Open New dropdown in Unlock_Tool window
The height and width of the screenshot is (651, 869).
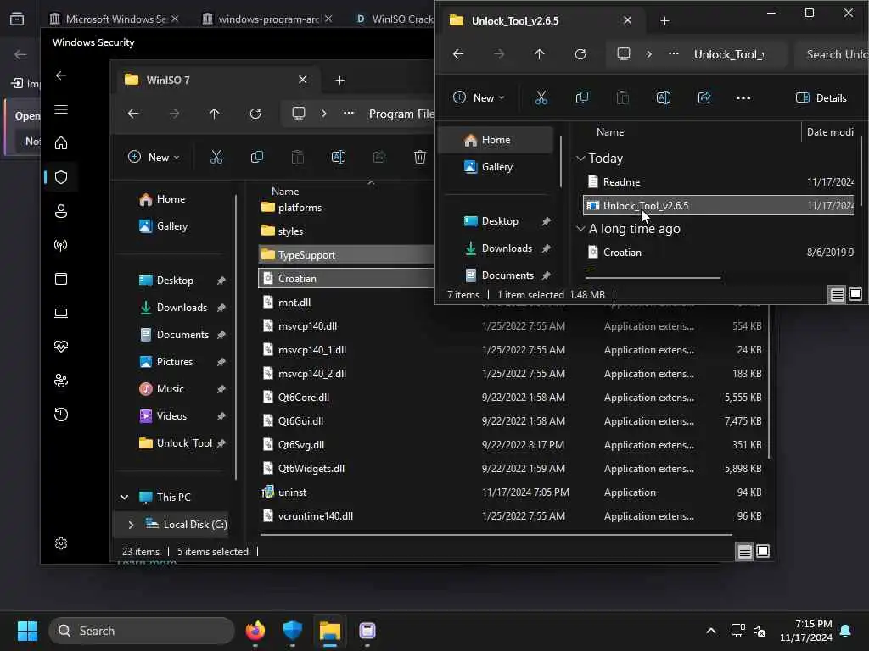pyautogui.click(x=479, y=98)
